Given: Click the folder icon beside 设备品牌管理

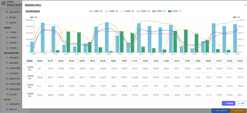Looking at the screenshot, I should point(7,68).
